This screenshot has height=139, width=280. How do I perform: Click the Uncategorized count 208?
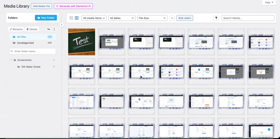click(50, 43)
